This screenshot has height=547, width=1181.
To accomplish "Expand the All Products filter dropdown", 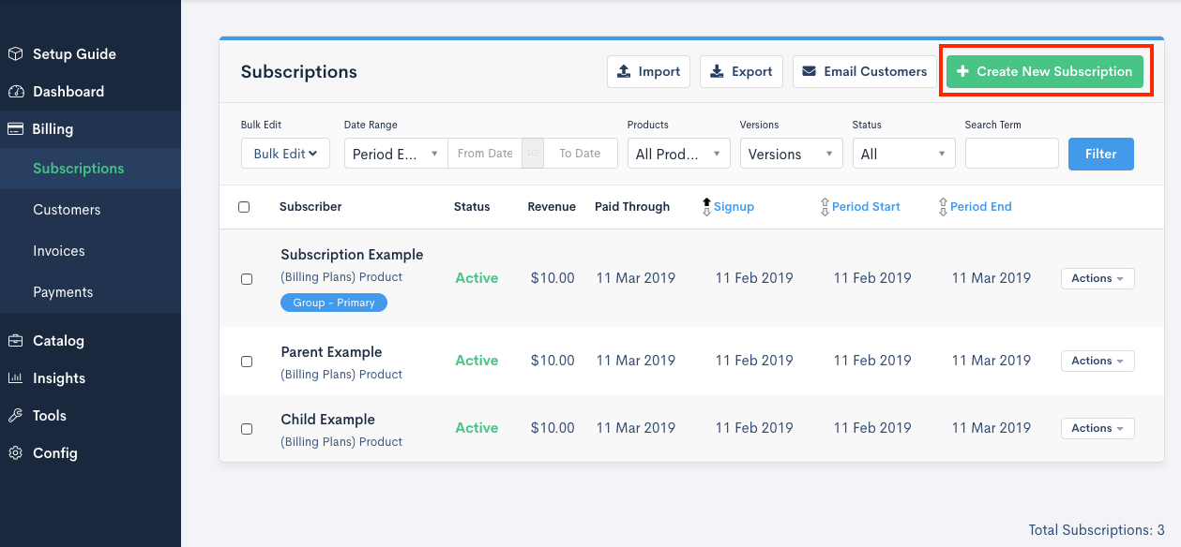I will point(678,154).
